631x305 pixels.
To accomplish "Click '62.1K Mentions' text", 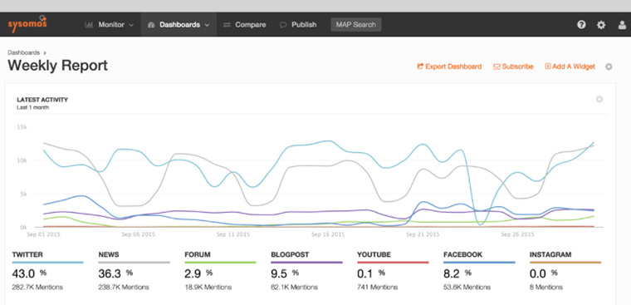I will 295,288.
